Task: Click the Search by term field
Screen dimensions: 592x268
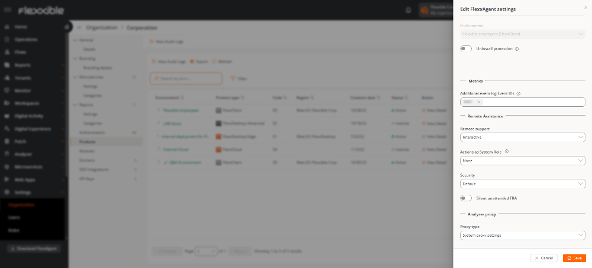Action: click(186, 79)
